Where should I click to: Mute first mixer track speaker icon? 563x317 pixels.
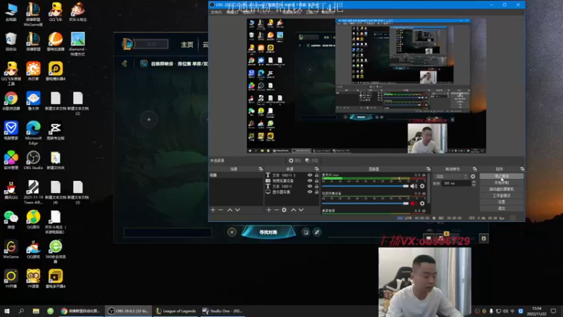pos(414,186)
